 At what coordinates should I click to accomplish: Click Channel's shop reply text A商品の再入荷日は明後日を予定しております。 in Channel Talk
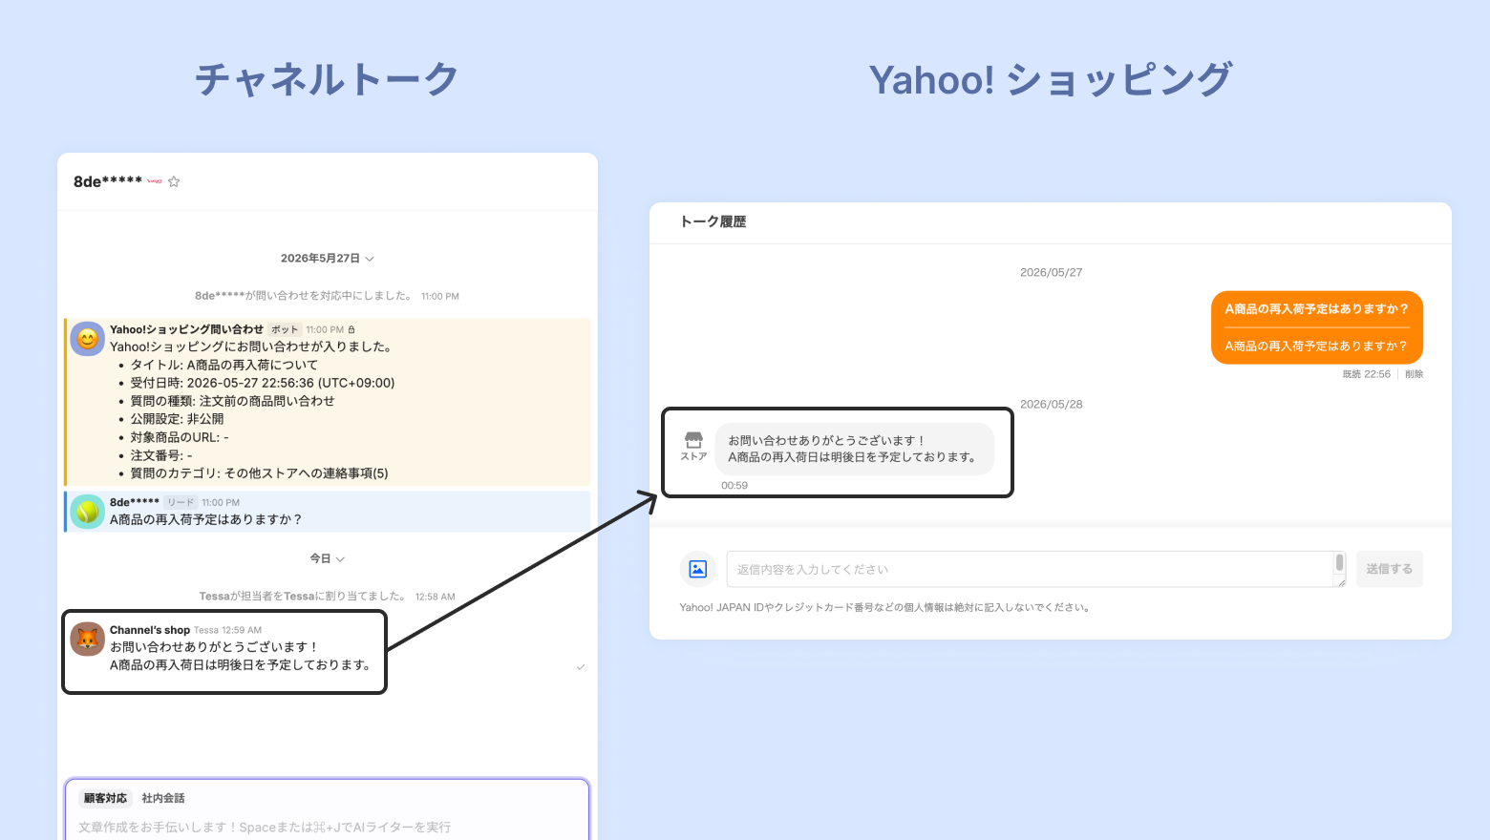[x=243, y=664]
